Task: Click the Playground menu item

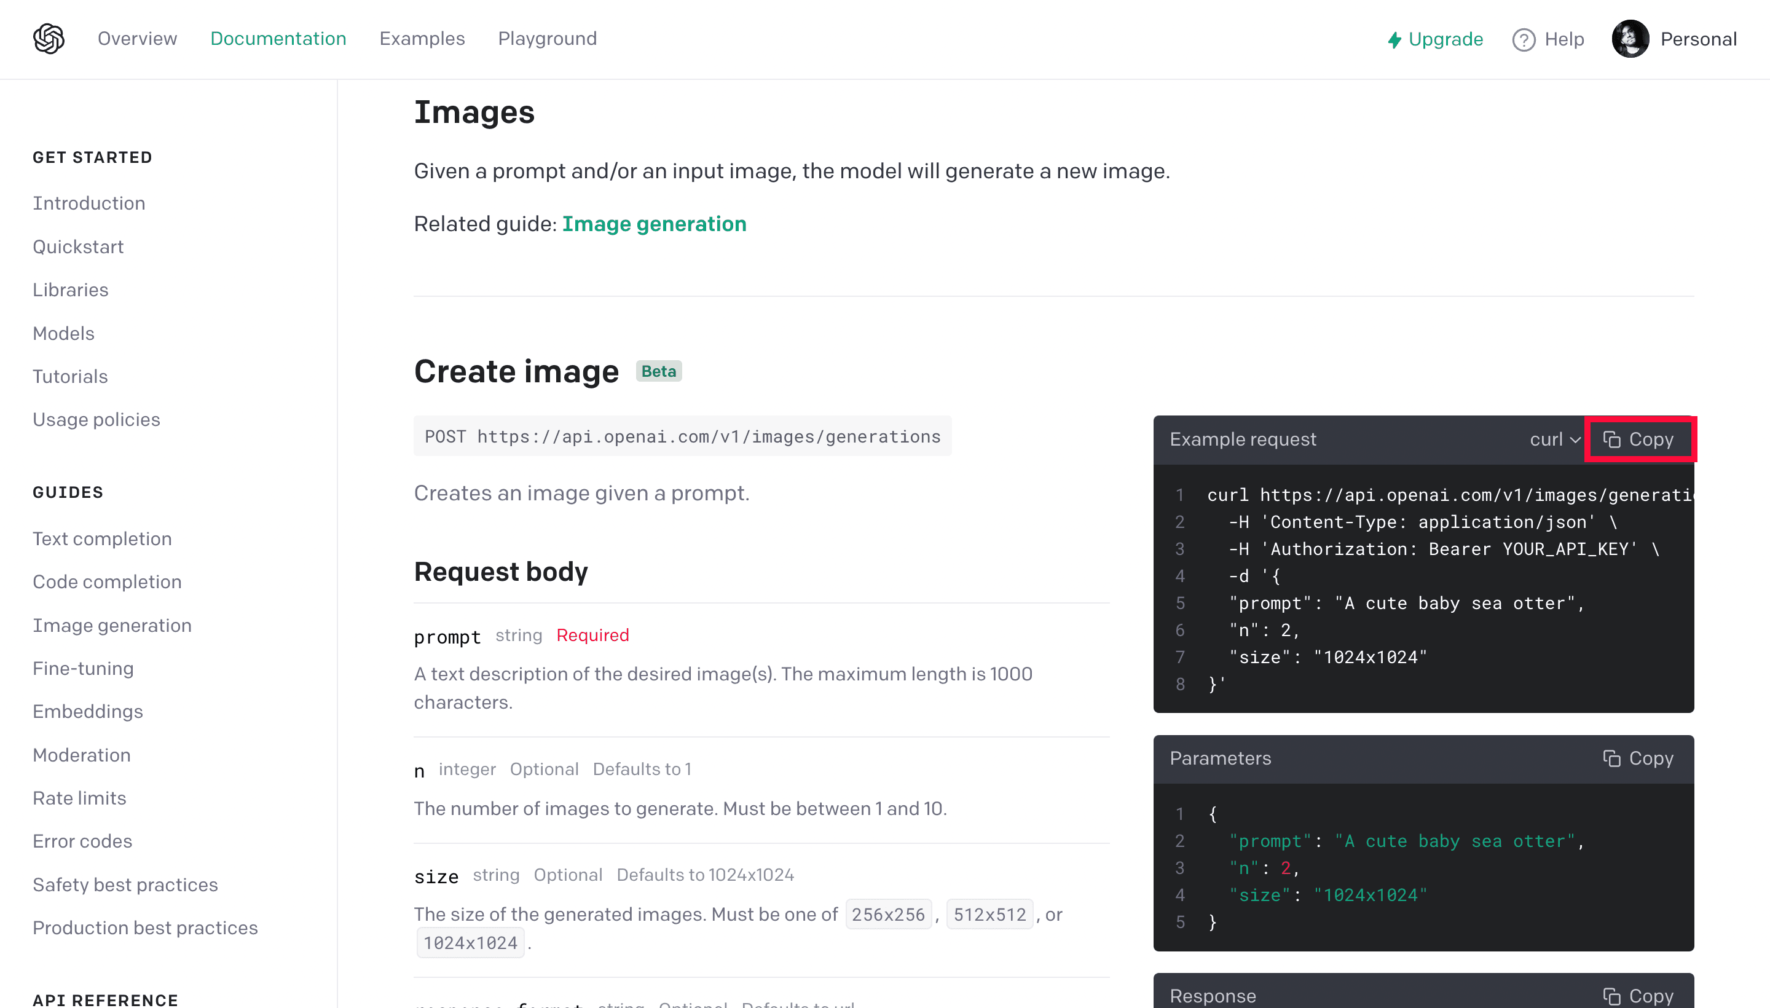Action: [547, 37]
